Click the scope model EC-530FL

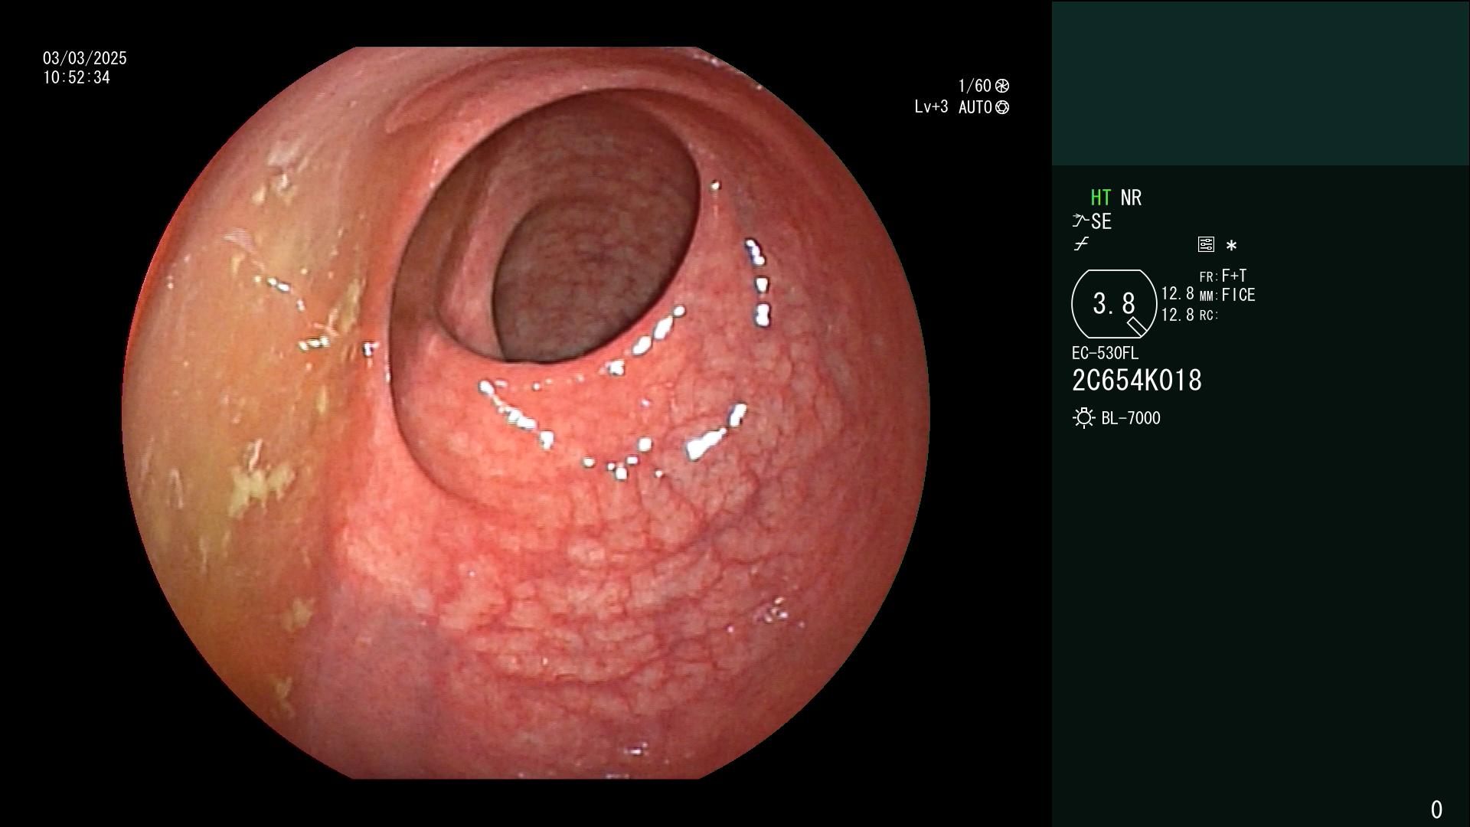pyautogui.click(x=1105, y=353)
